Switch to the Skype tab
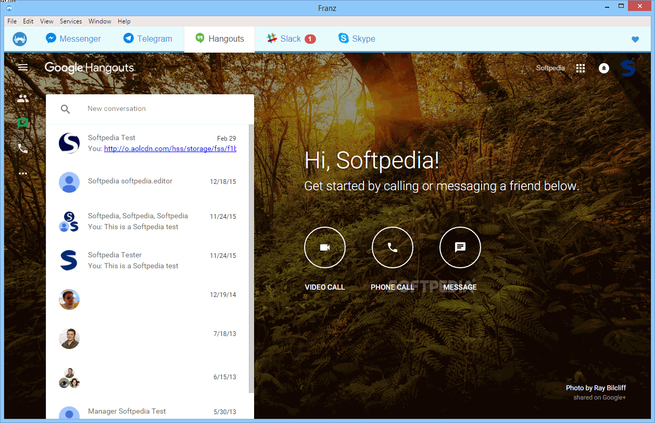The height and width of the screenshot is (423, 655). 357,39
